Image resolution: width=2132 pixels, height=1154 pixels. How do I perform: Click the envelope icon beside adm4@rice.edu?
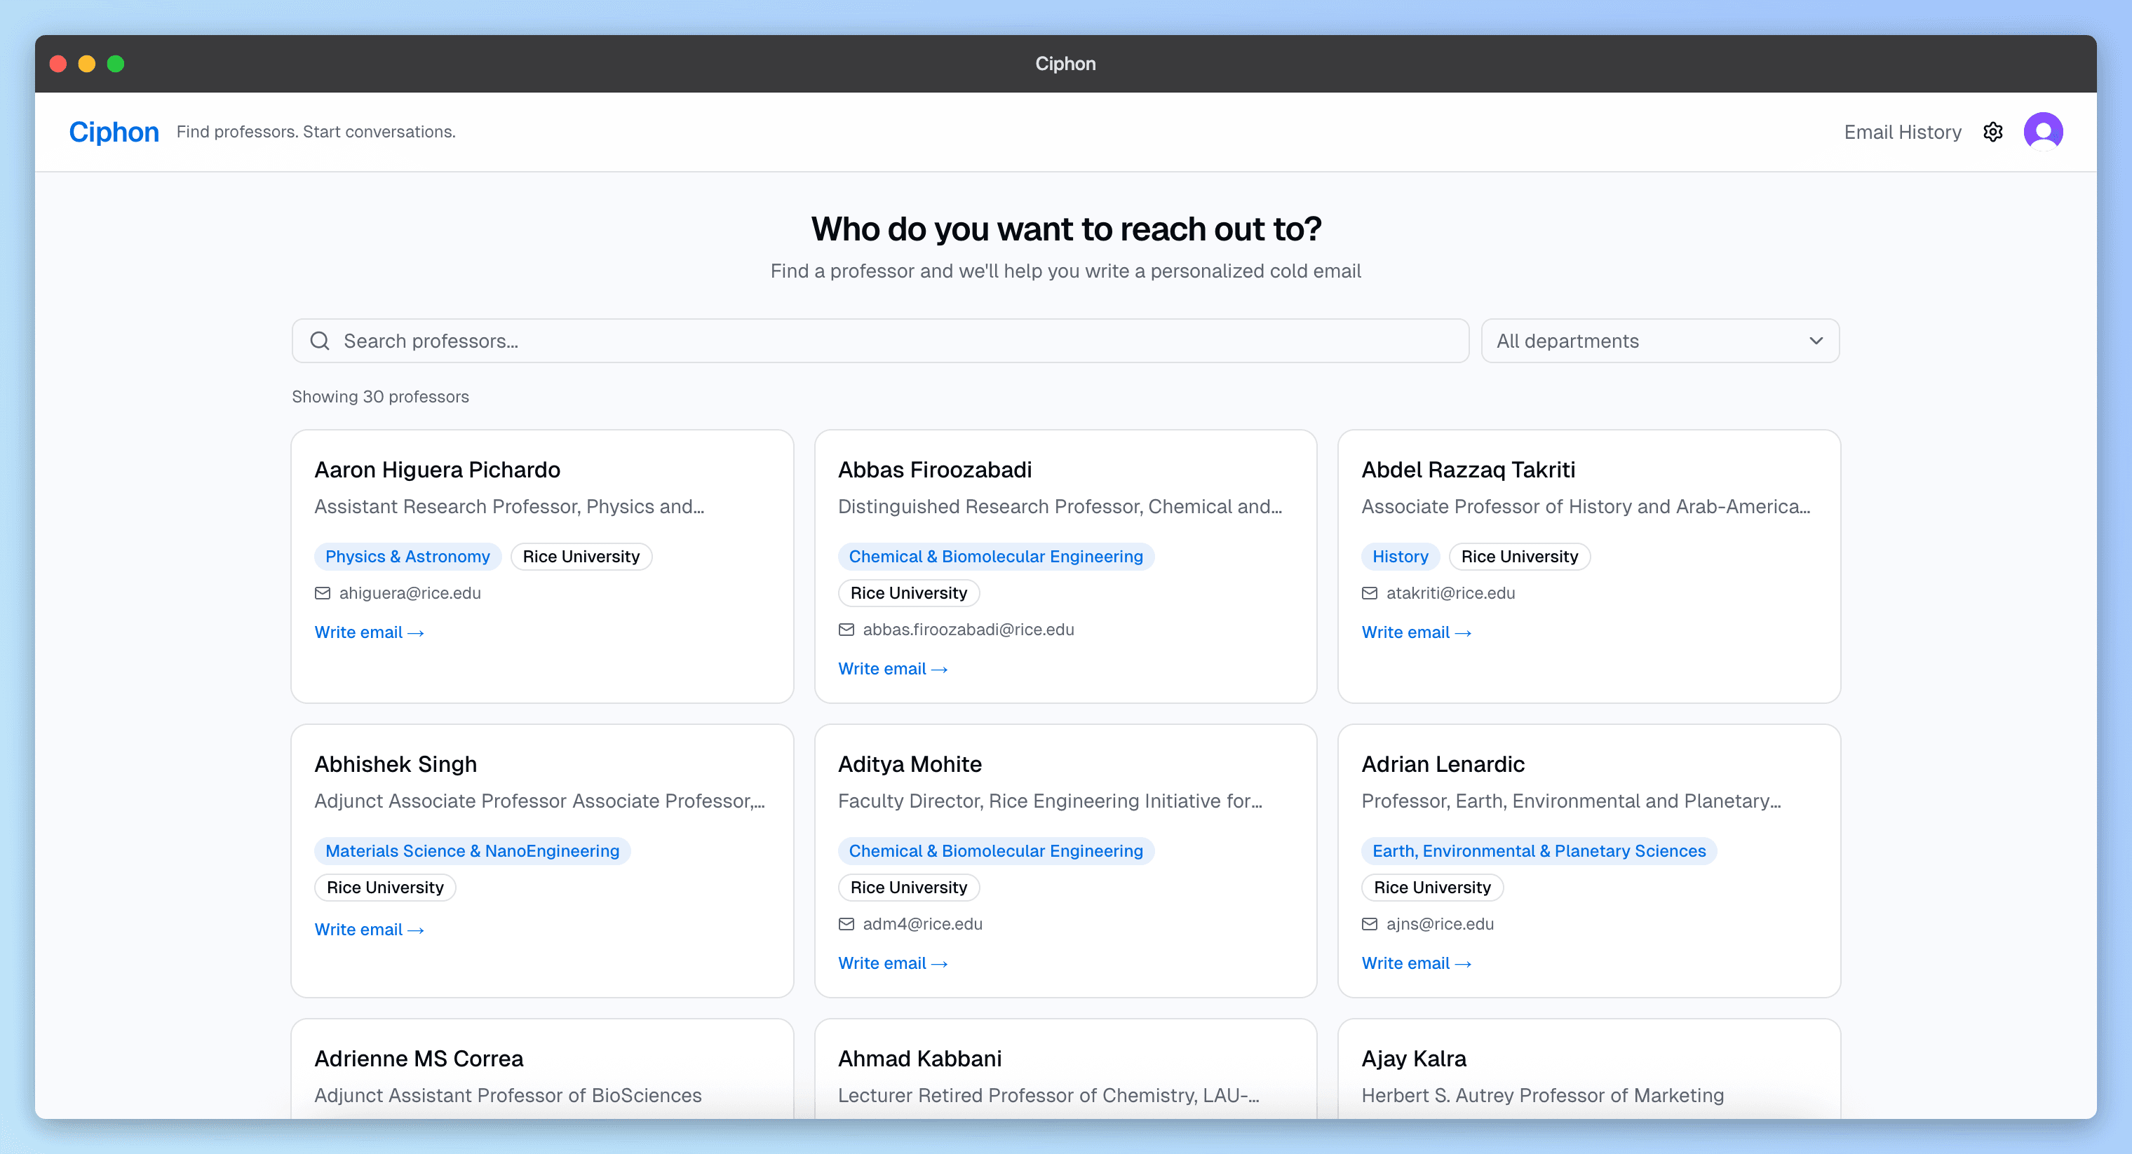pos(846,923)
